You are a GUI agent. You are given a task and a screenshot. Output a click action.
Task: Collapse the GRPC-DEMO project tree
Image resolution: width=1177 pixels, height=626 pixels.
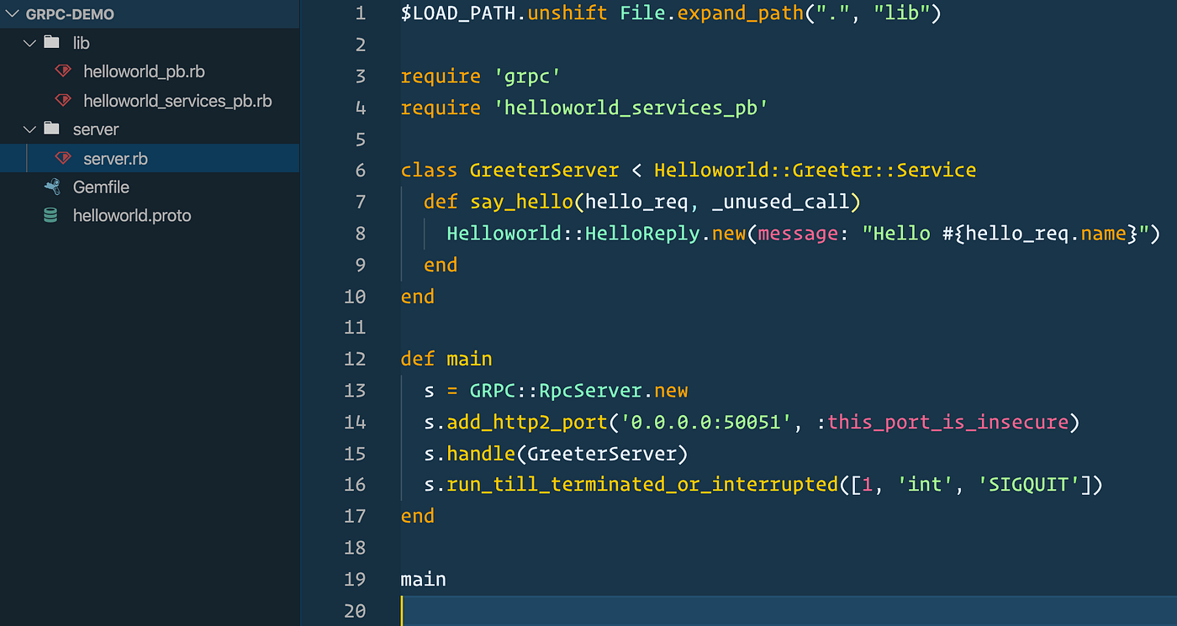pos(12,13)
